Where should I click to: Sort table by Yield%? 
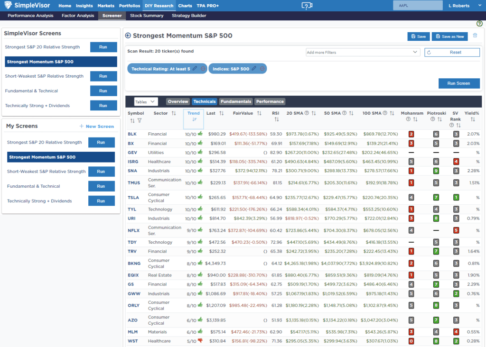(473, 119)
